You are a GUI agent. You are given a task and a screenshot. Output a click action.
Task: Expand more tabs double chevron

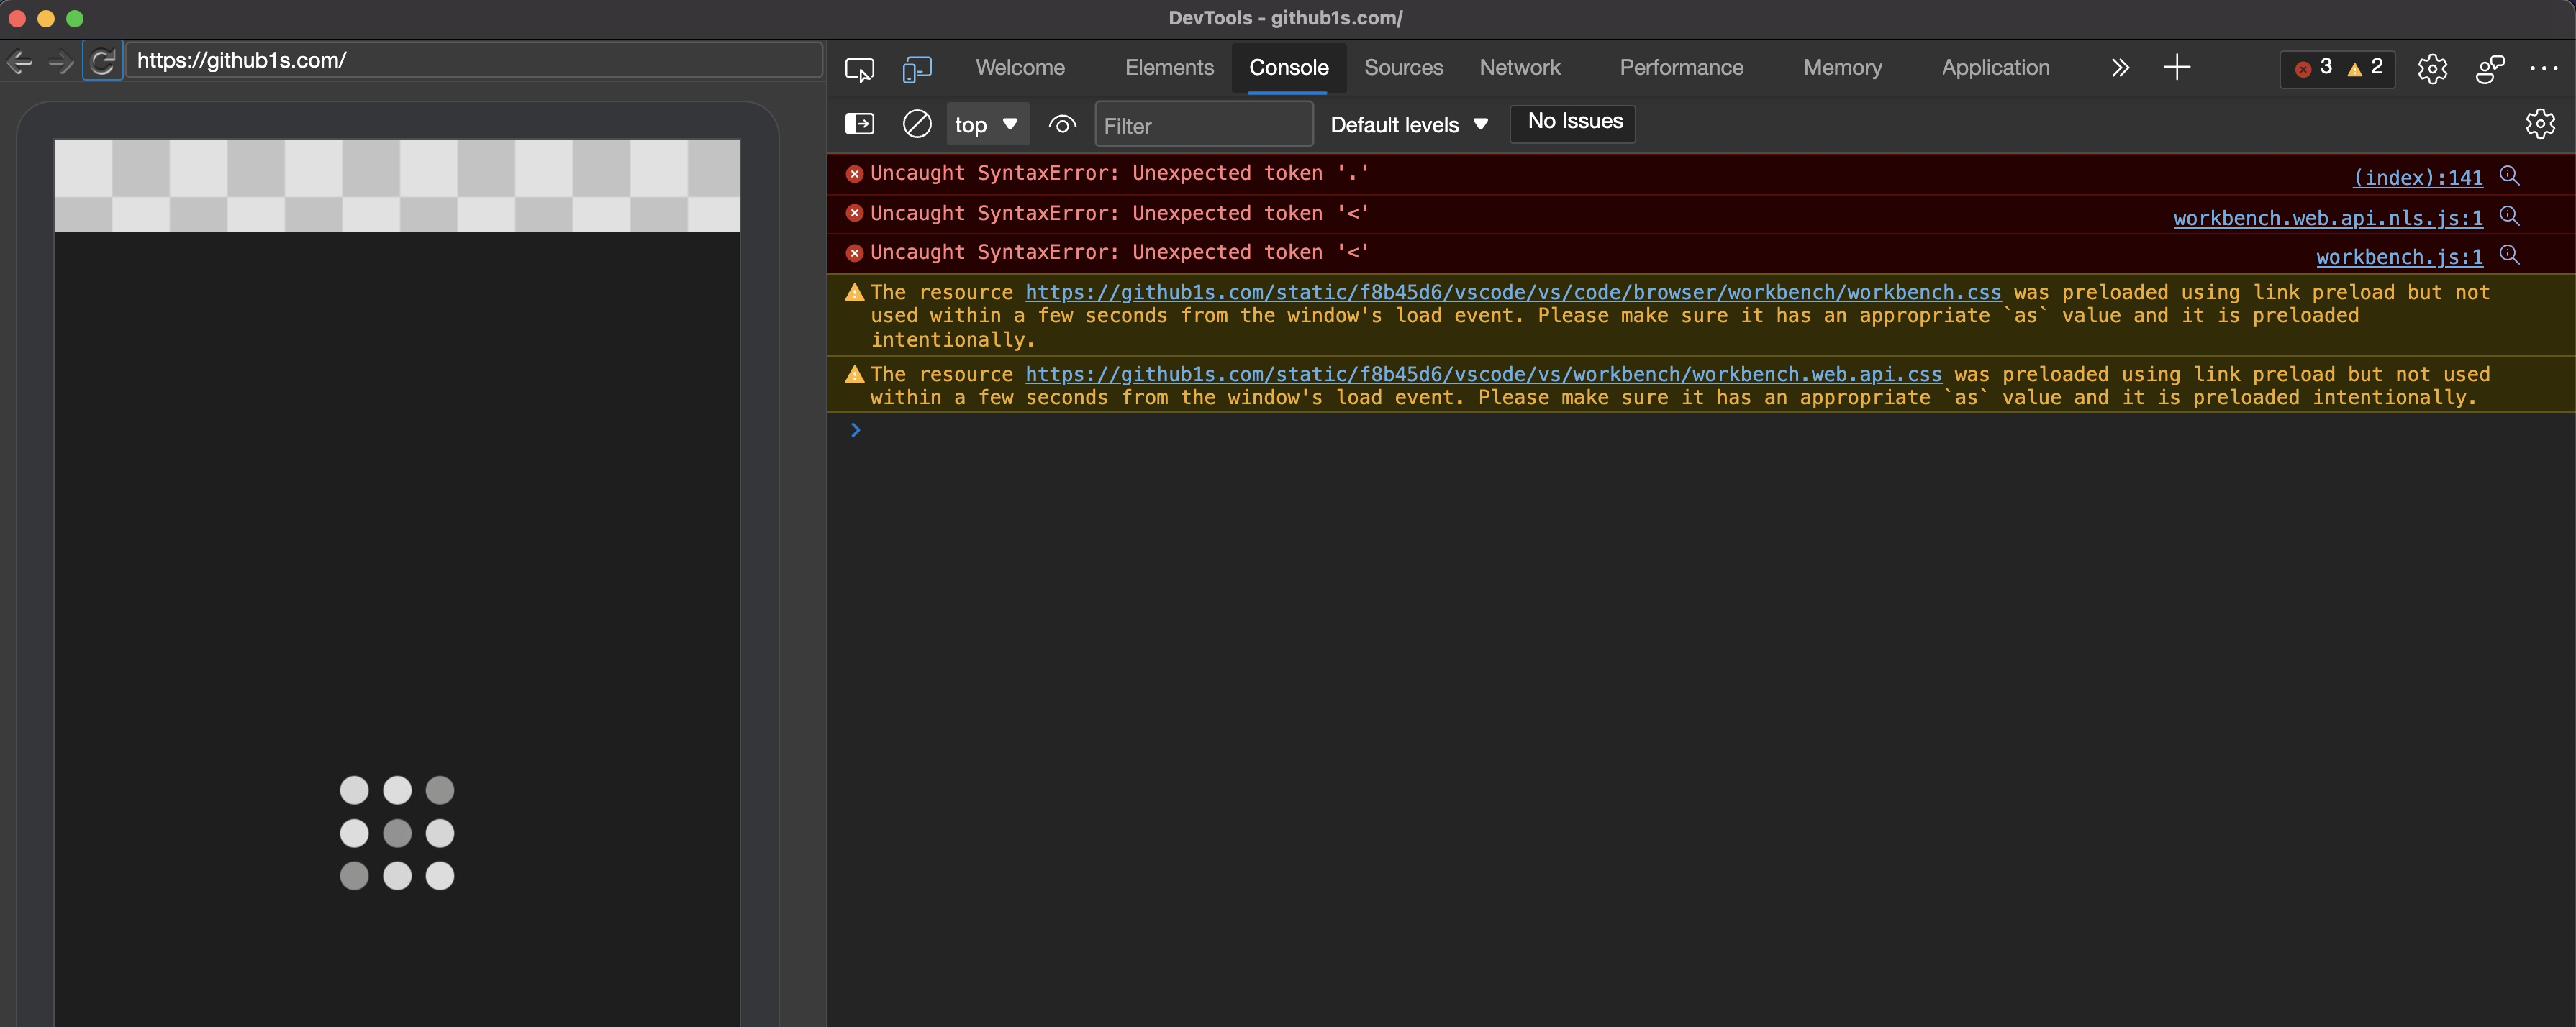(2119, 68)
